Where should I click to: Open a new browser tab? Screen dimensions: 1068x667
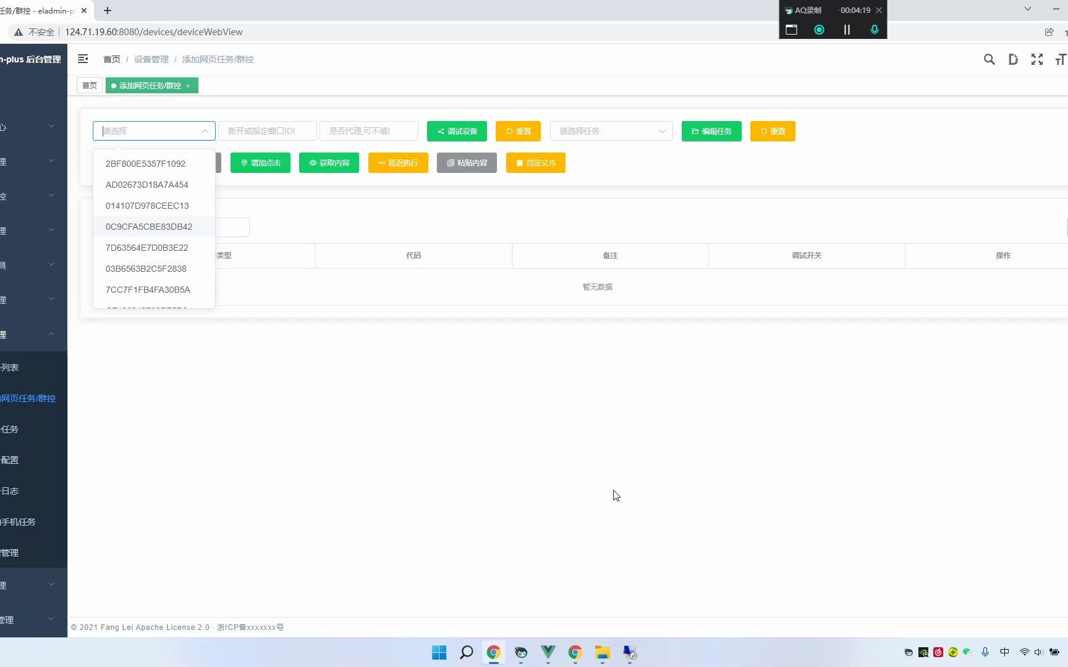[108, 10]
